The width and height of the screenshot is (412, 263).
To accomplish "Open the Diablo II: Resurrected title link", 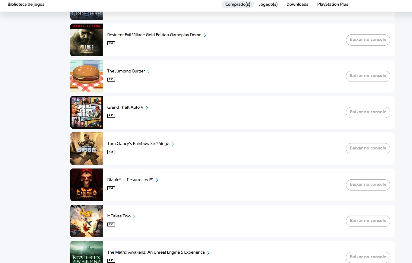I will 130,180.
